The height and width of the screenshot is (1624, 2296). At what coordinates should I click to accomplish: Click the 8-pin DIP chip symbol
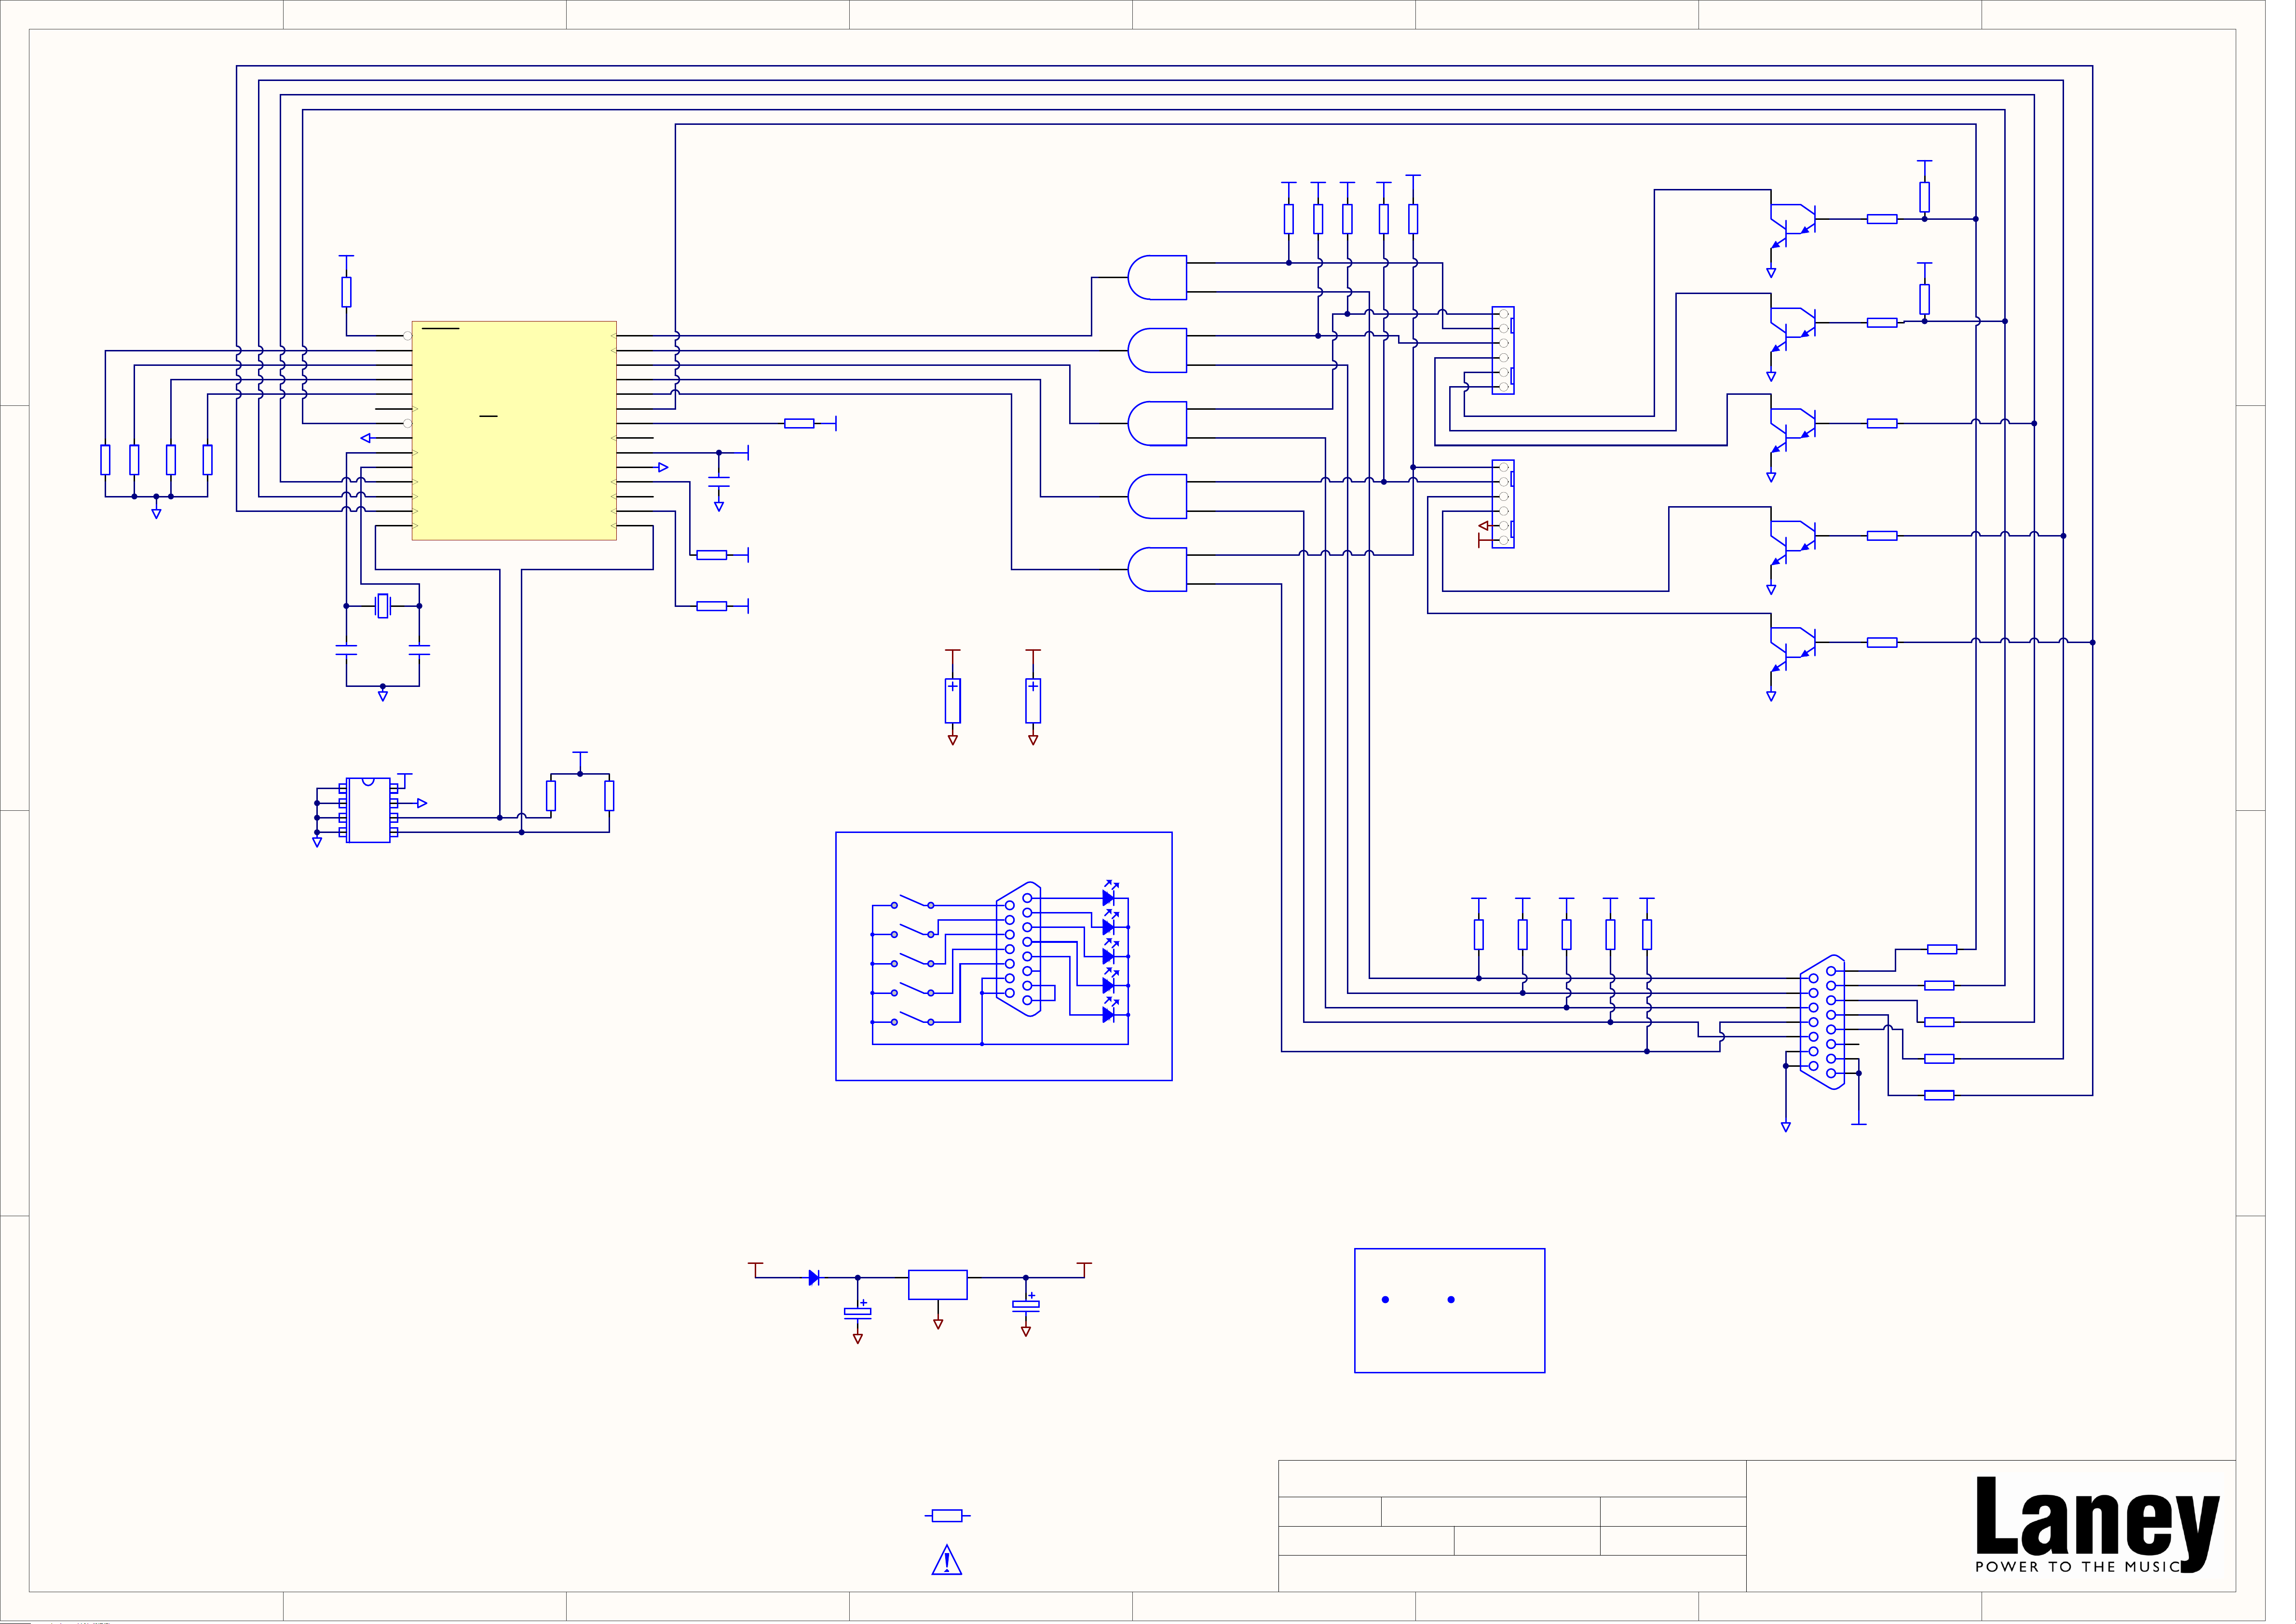click(368, 810)
